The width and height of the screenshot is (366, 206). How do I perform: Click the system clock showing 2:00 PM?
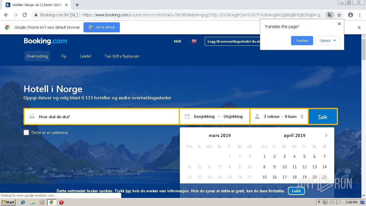(x=351, y=202)
